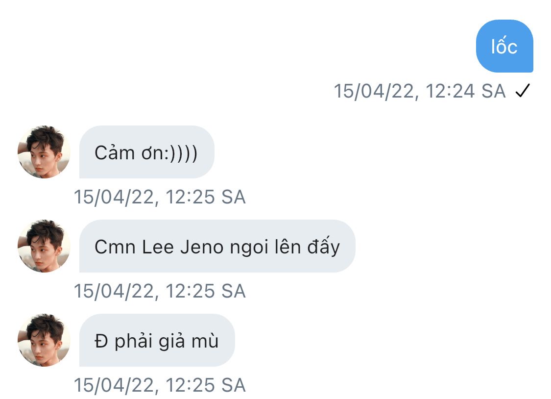The height and width of the screenshot is (399, 551).
Task: Click timestamp below the Lee Jeno message
Action: (160, 292)
